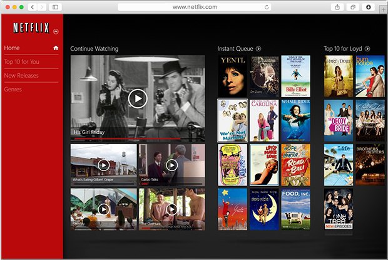
Task: Play What's Eating Gilbert Grape
Action: click(104, 165)
